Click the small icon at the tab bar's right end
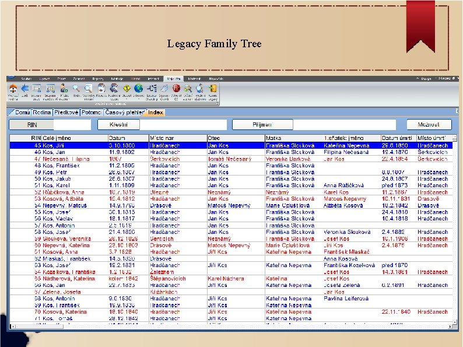 (x=457, y=111)
